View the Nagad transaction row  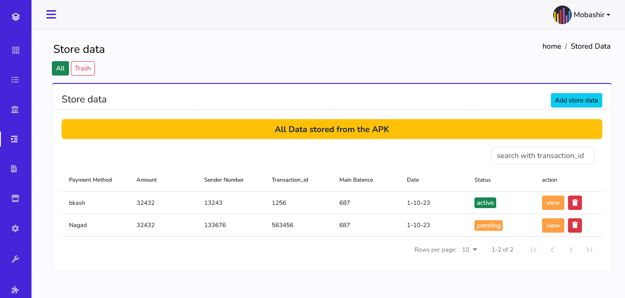click(x=553, y=225)
